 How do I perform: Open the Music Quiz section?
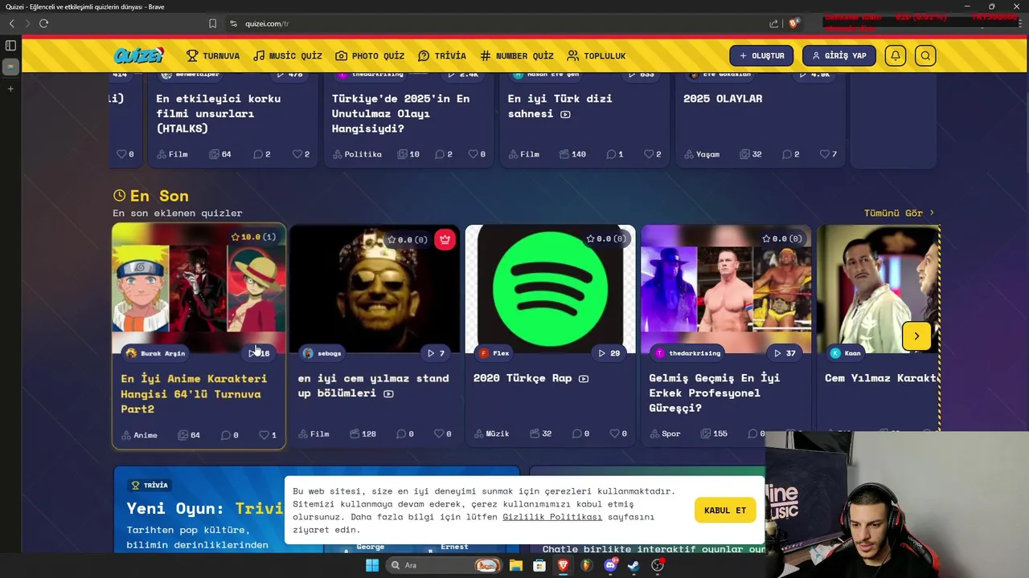click(287, 56)
